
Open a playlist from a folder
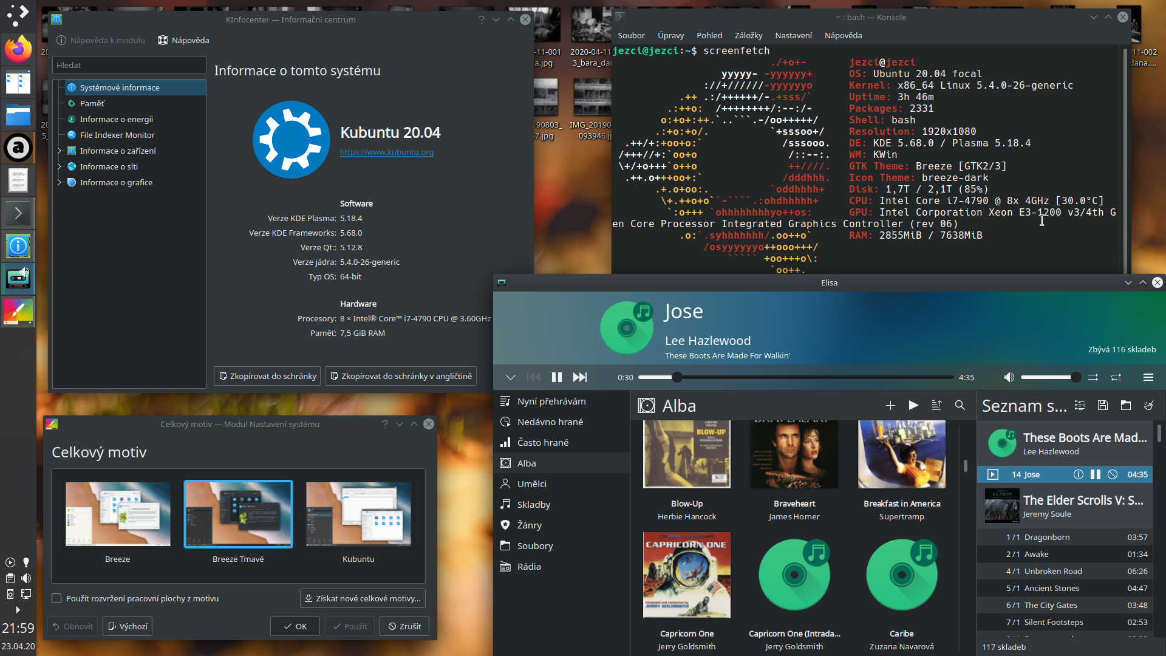pyautogui.click(x=1126, y=406)
